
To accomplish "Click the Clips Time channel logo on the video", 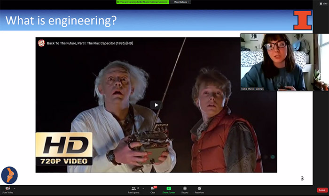I will tap(41, 43).
